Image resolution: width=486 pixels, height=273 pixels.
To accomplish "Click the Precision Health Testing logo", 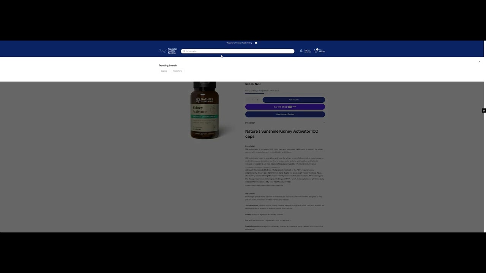I will click(x=168, y=51).
